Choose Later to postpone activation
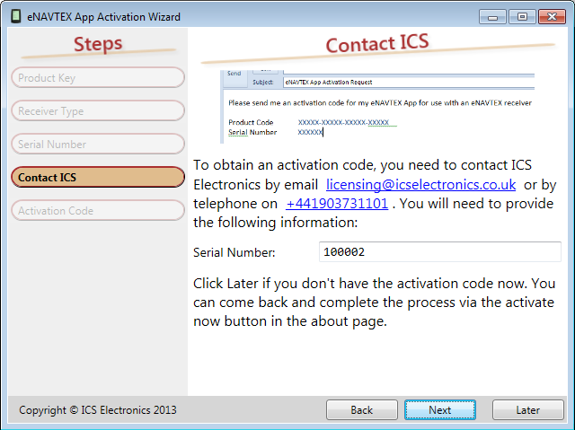Screen dimensions: 575x430 [x=527, y=410]
